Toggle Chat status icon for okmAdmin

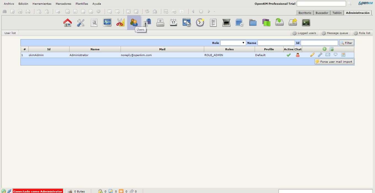point(298,55)
